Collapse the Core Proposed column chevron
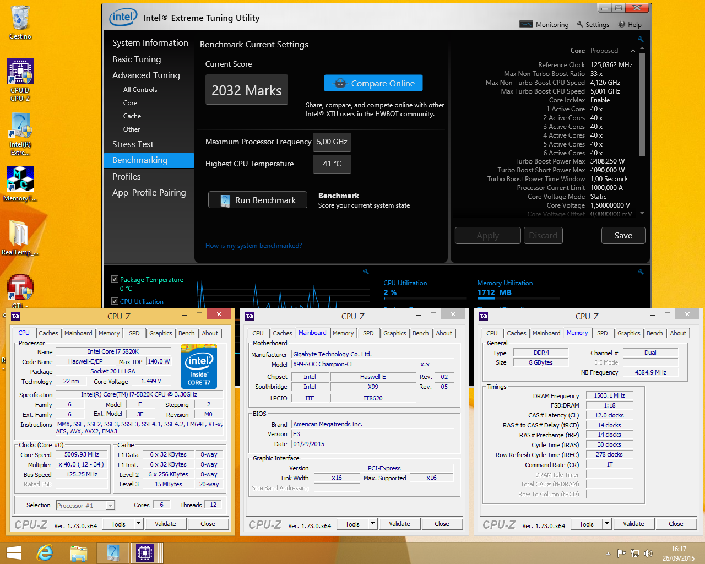The image size is (705, 564). click(633, 51)
